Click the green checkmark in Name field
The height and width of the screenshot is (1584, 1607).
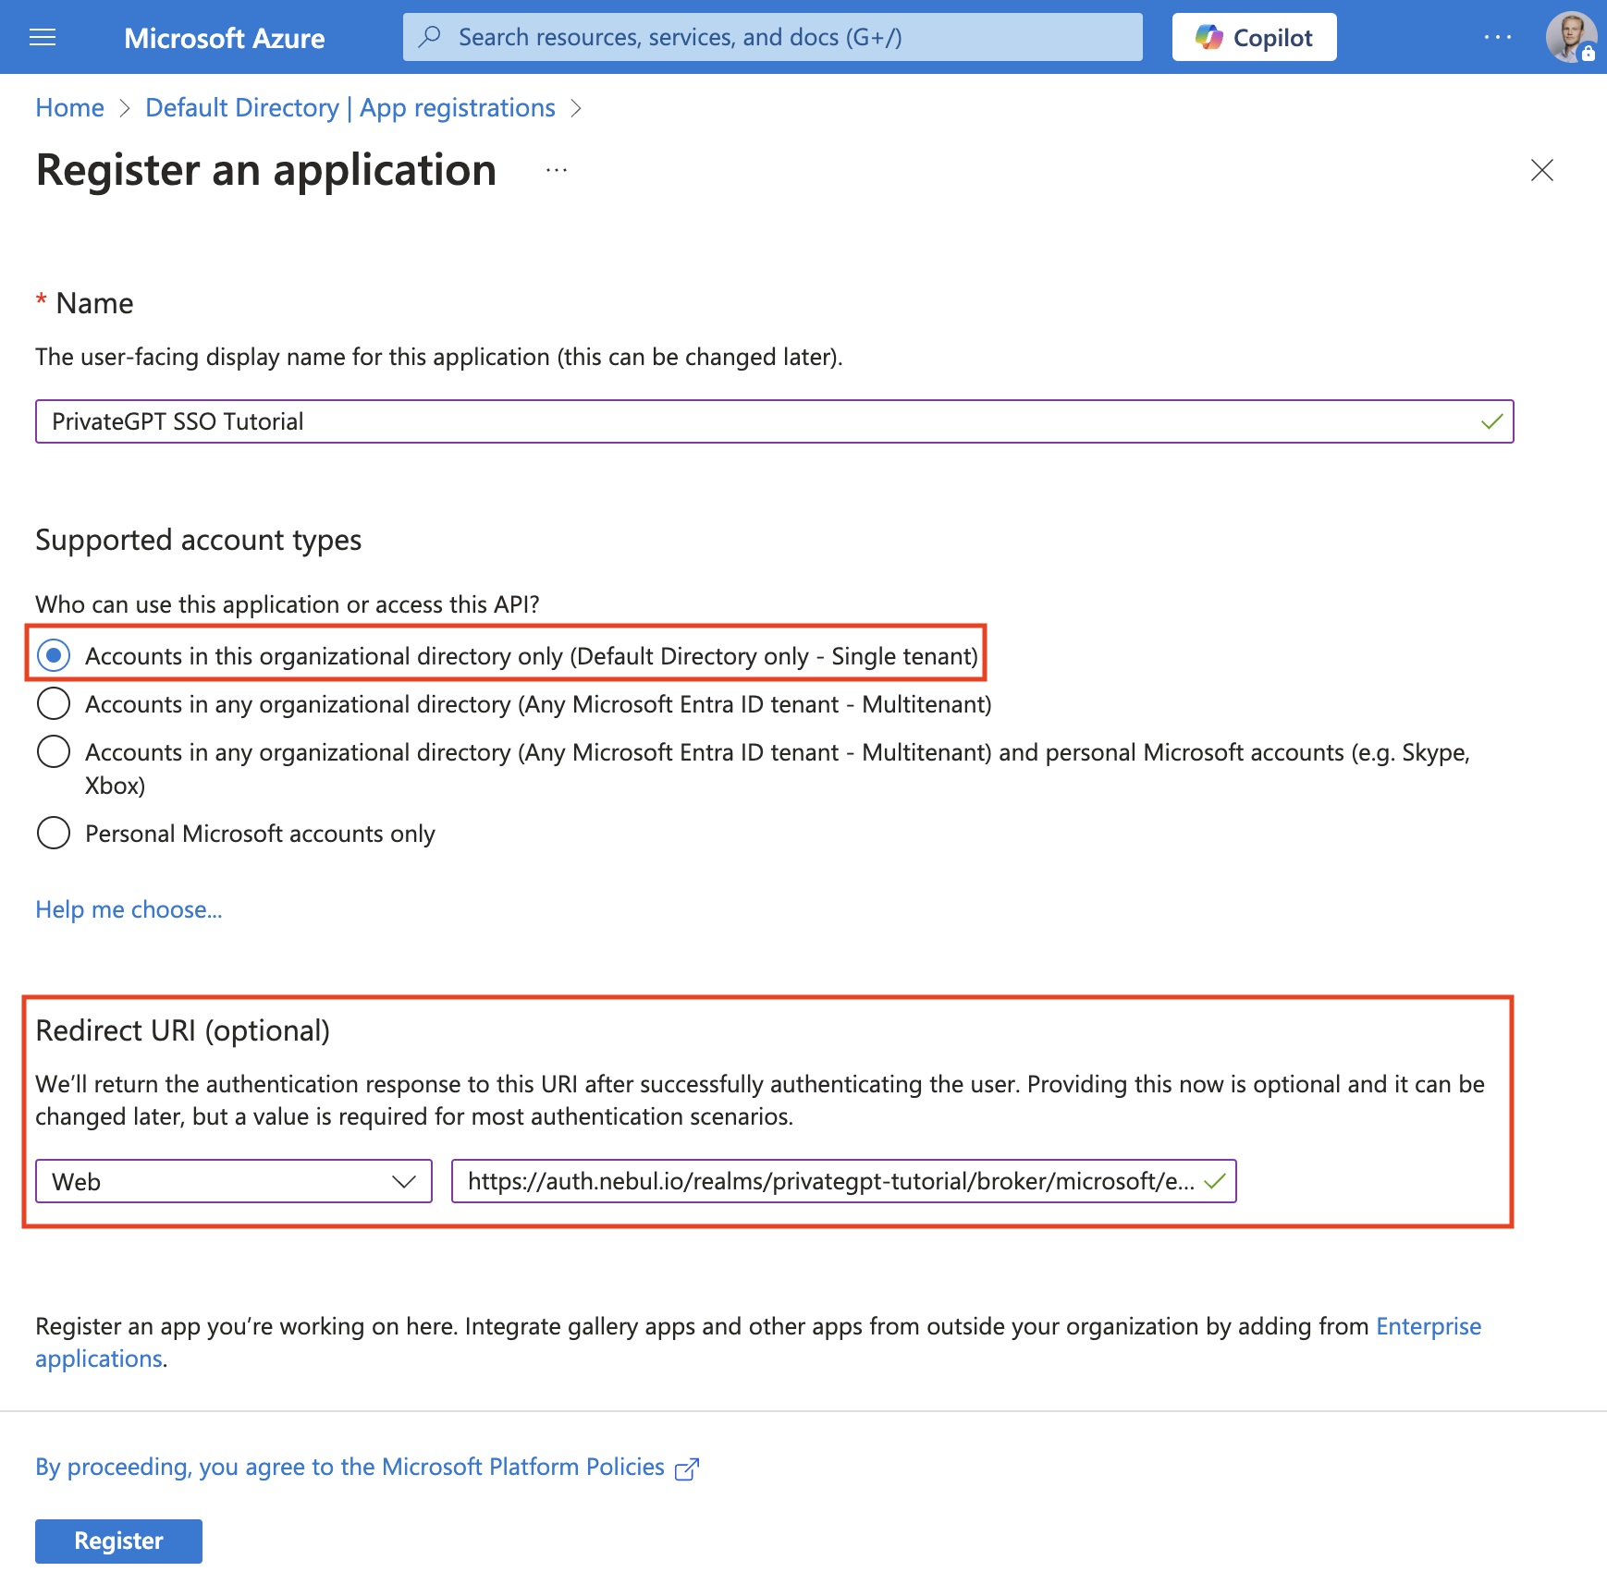click(1491, 421)
